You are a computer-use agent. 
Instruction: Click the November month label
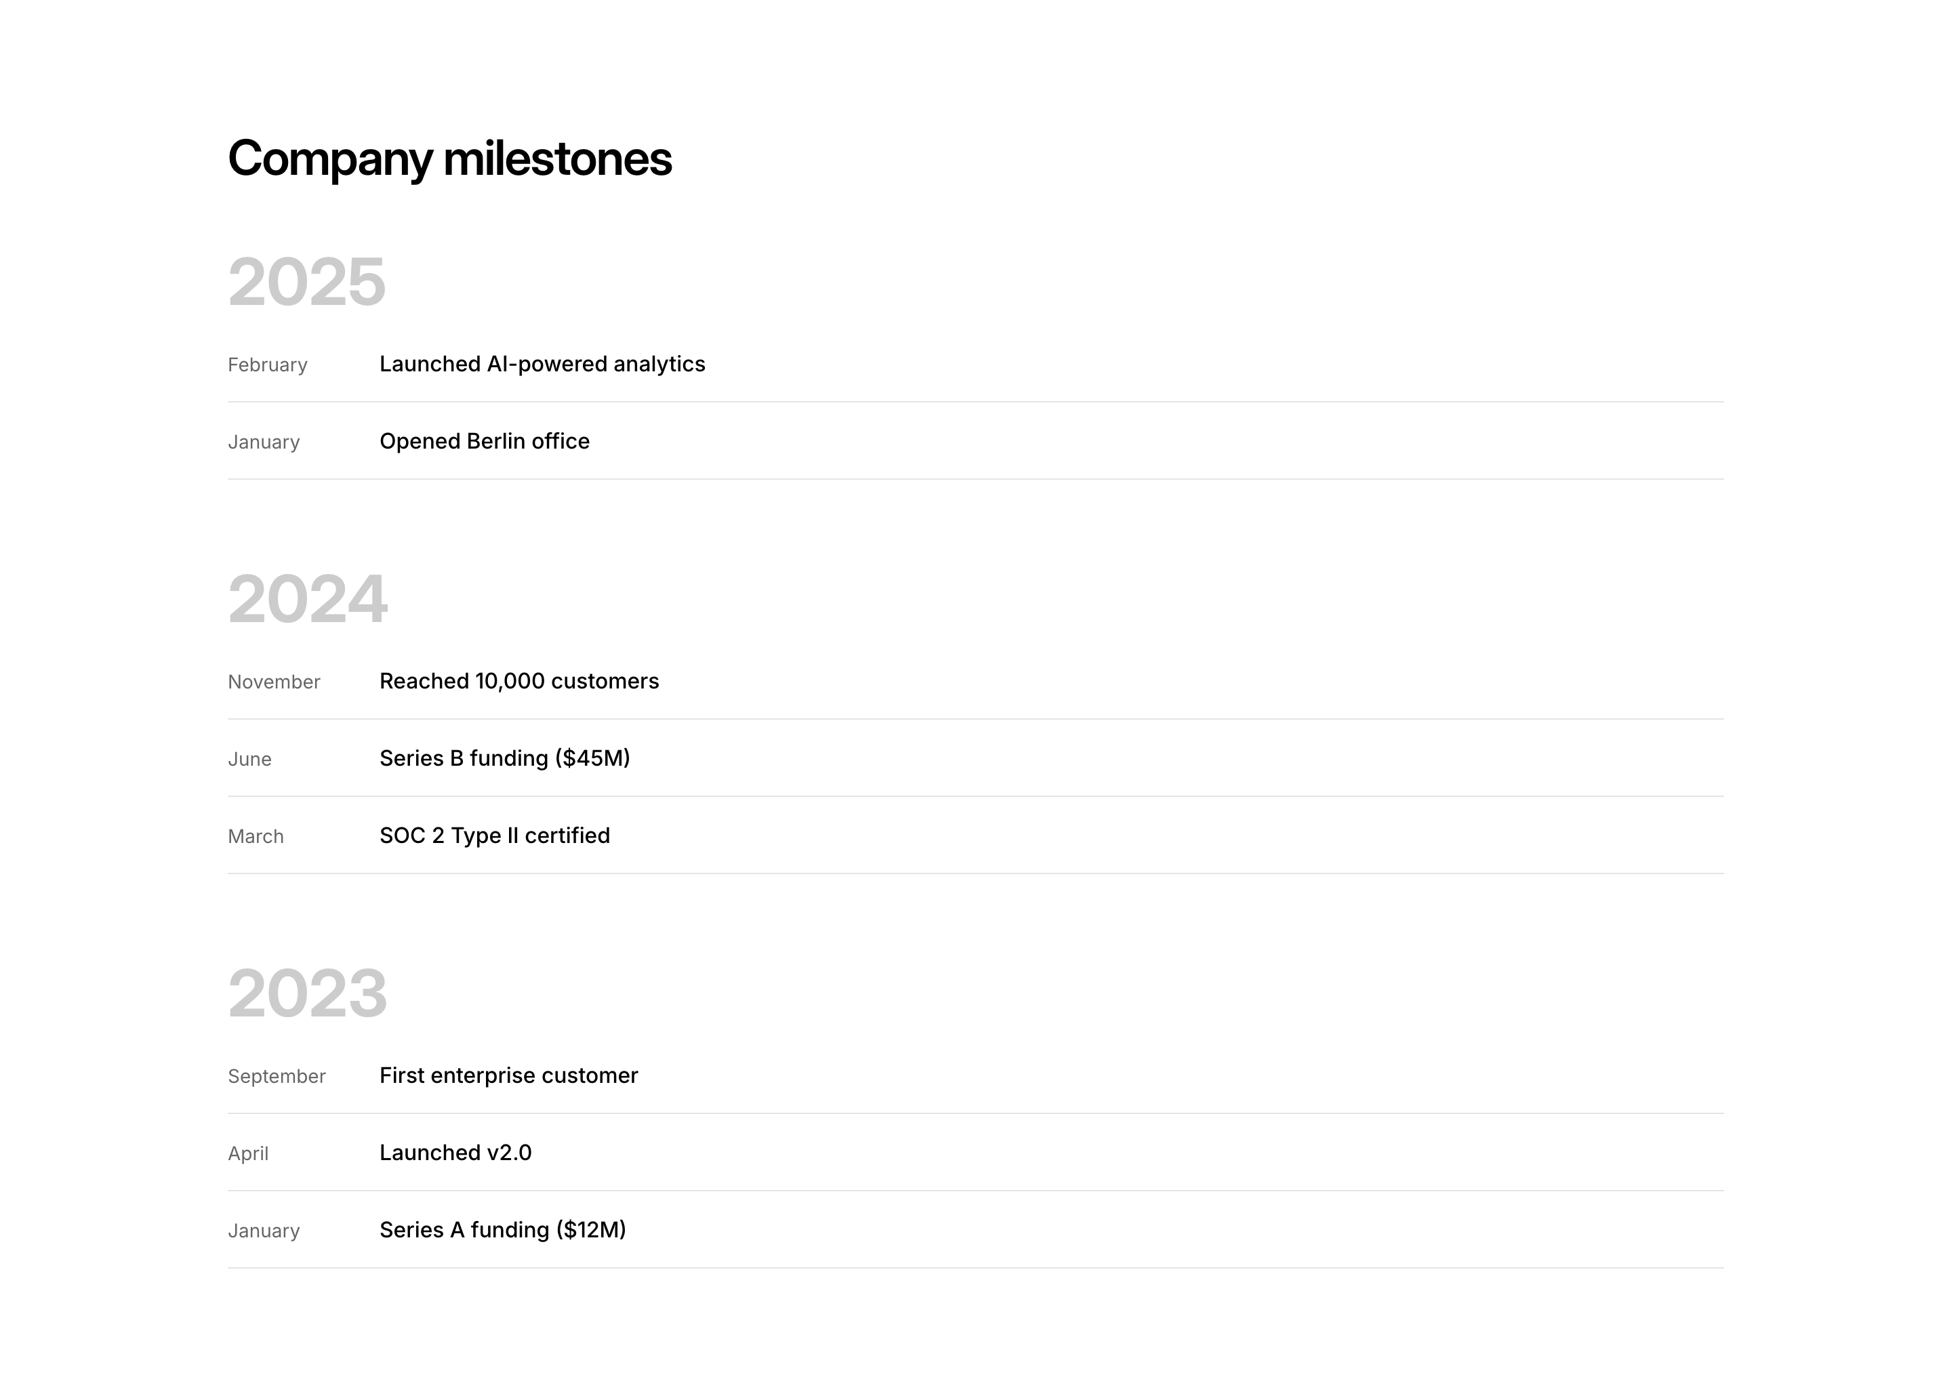pyautogui.click(x=274, y=682)
